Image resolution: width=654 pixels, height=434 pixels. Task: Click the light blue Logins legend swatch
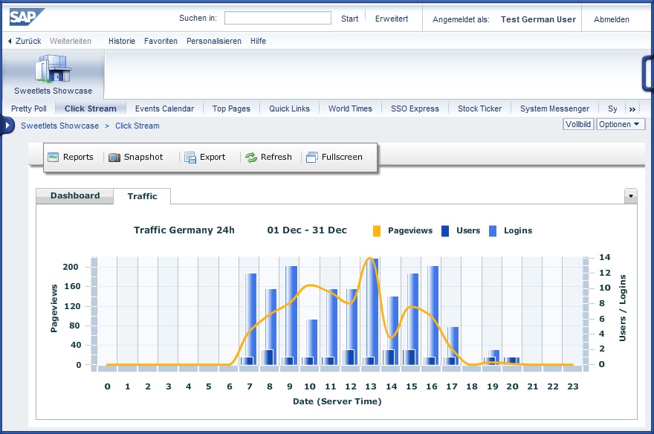[493, 231]
